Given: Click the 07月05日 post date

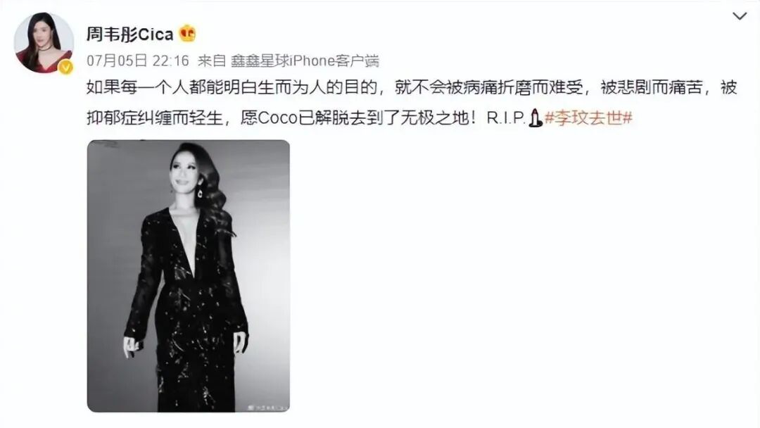Looking at the screenshot, I should [x=117, y=61].
